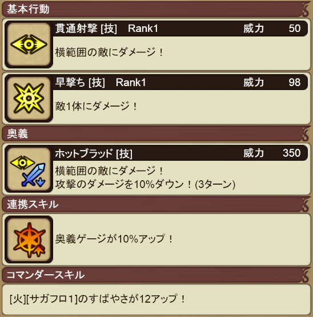Click the swirl ornament on 奥義 header
Screen dimensions: 313x317
coord(306,133)
